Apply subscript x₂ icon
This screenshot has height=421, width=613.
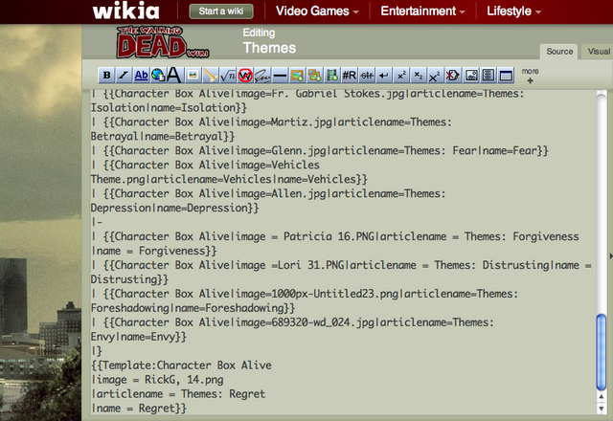point(419,75)
